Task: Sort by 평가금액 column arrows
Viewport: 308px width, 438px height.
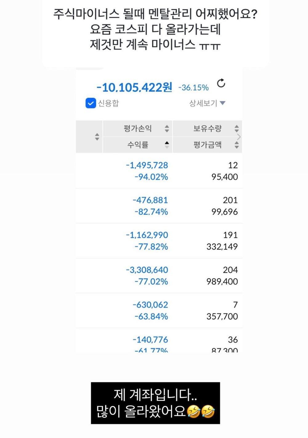Action: click(x=237, y=145)
